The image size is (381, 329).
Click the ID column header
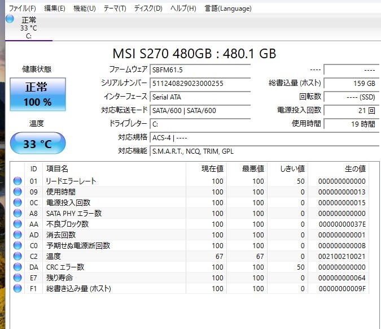pyautogui.click(x=33, y=168)
